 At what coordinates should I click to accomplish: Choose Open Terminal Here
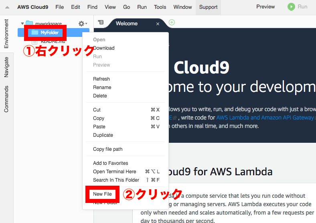point(126,172)
